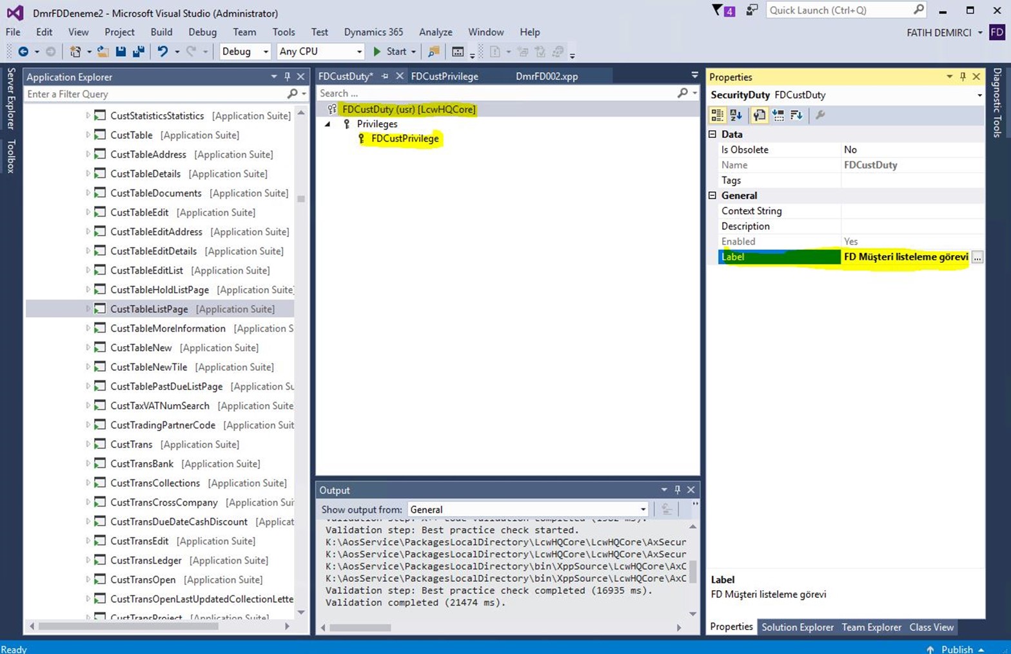Screen dimensions: 1011x654
Task: Switch to the DmrFD002.xpp tab
Action: tap(547, 76)
